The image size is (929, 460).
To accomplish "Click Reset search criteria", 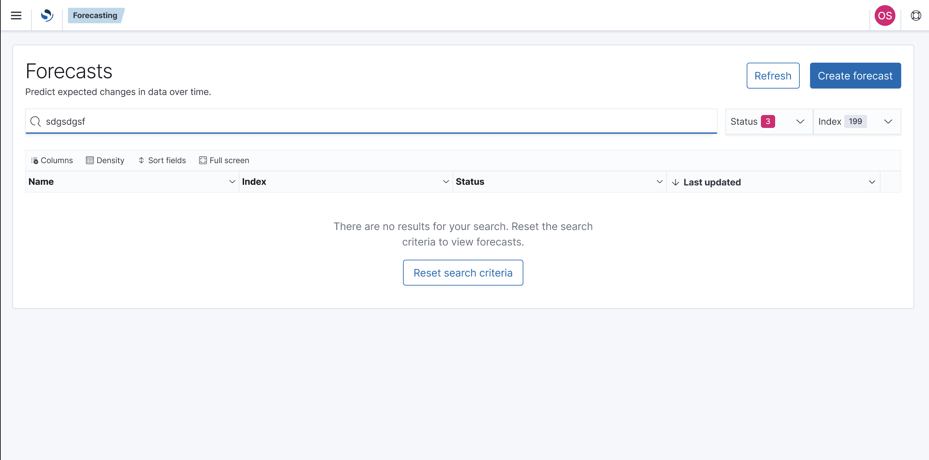I will [463, 273].
